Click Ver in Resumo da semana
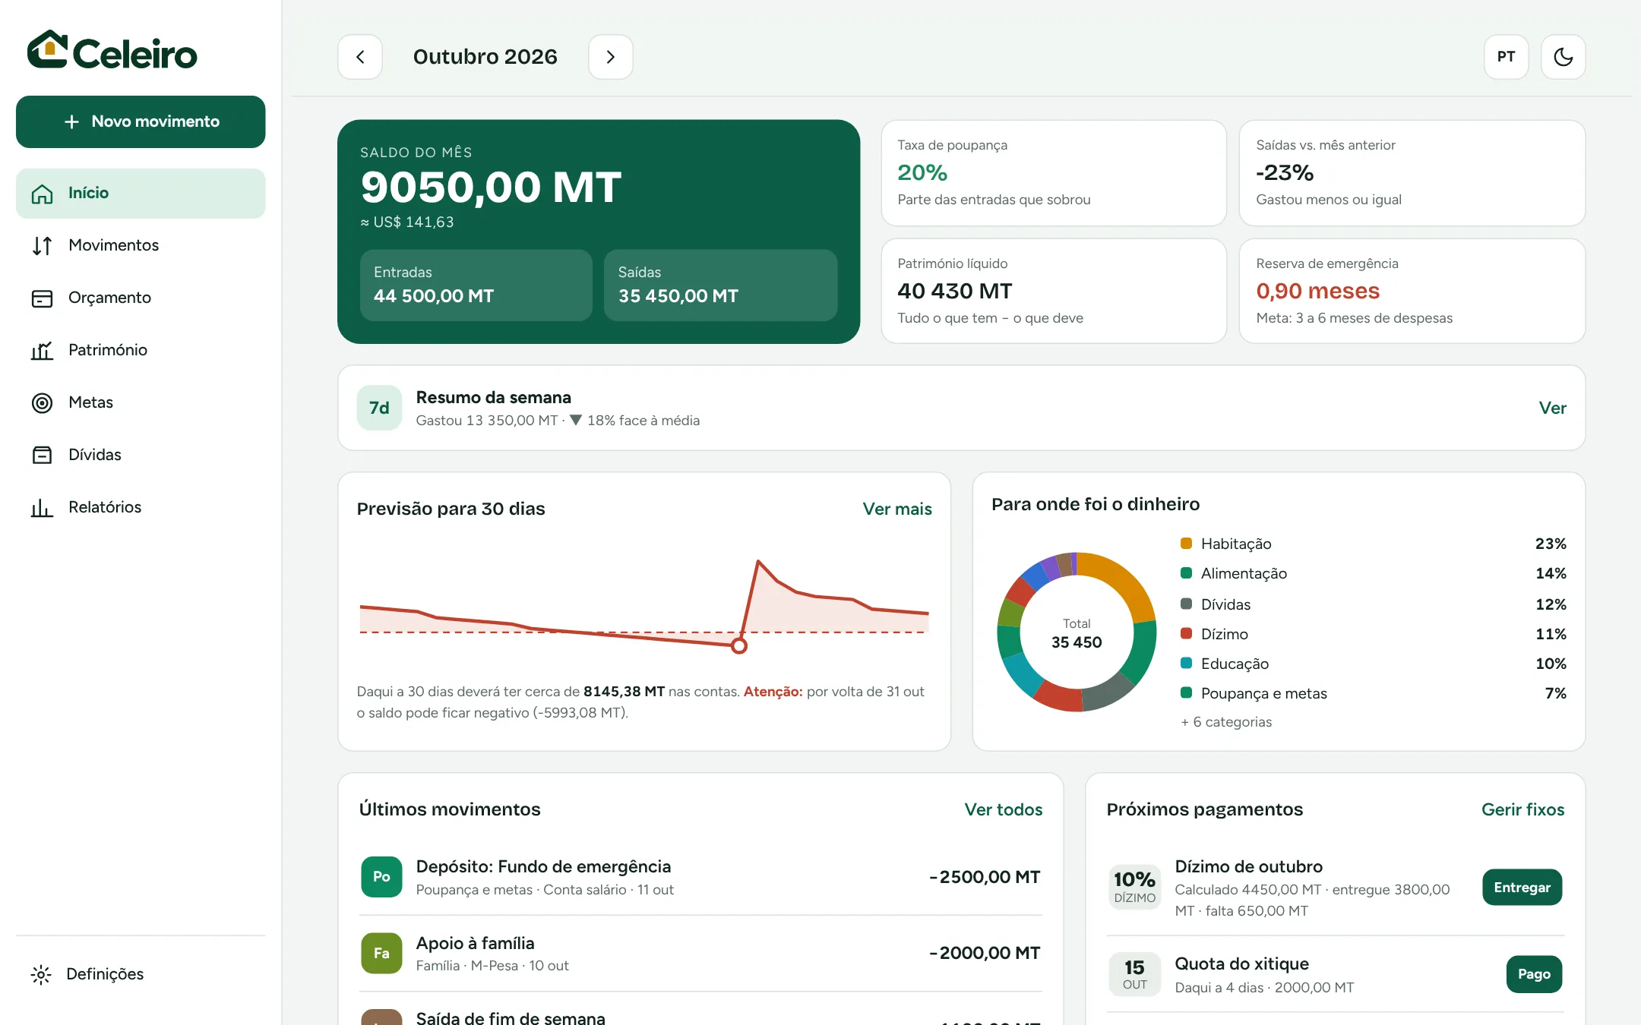Screen dimensions: 1641x1025 [x=1552, y=408]
